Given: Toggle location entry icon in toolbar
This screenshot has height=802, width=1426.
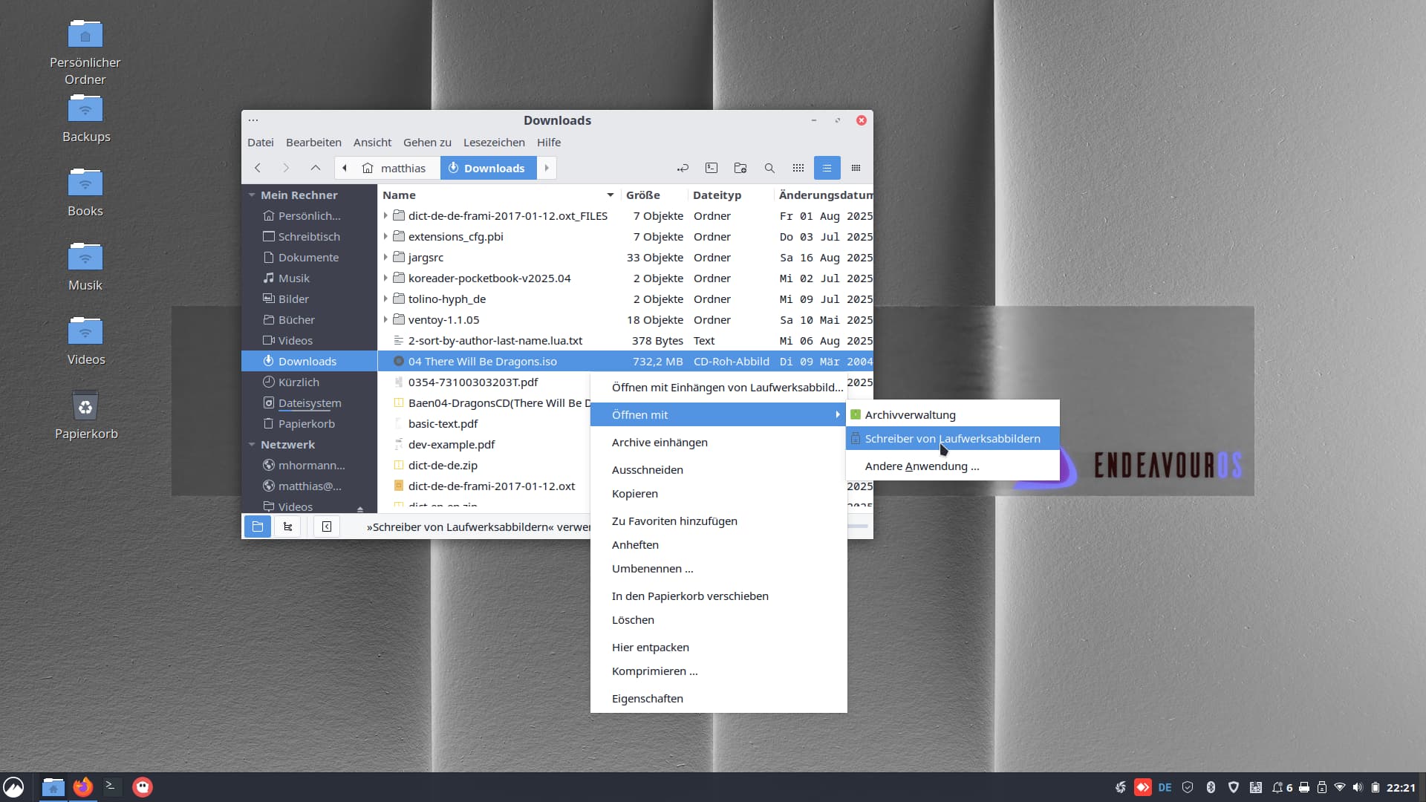Looking at the screenshot, I should pos(683,168).
